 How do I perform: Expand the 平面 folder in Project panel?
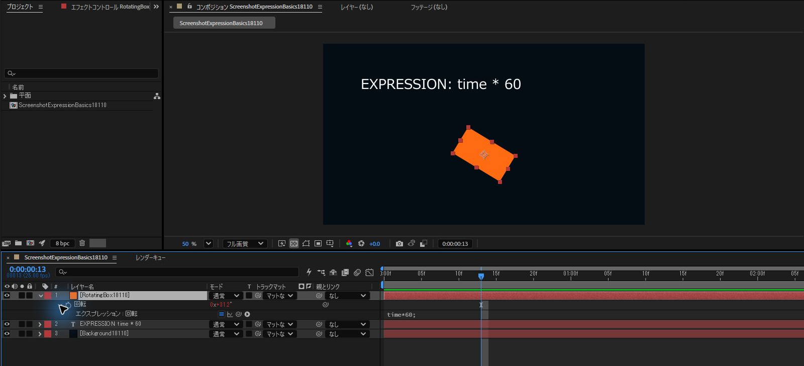5,96
